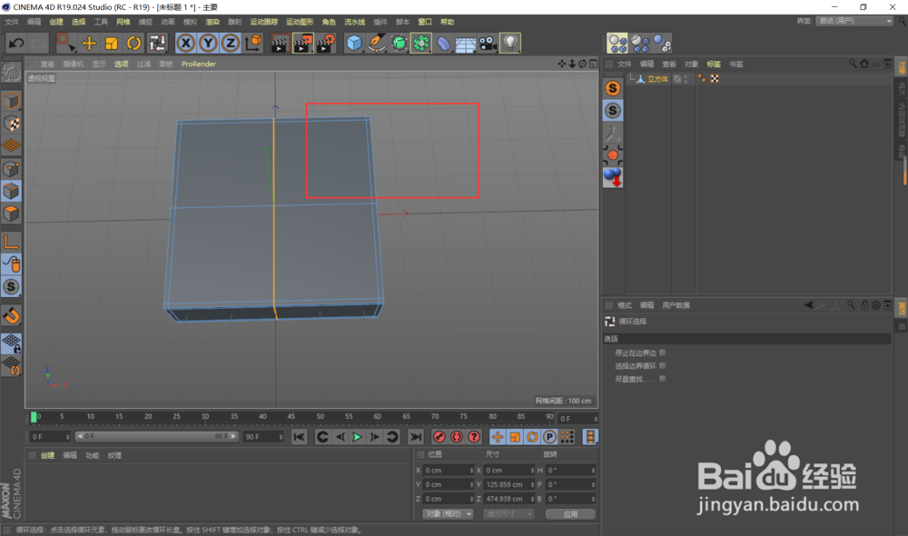Add a Light object
The width and height of the screenshot is (908, 536).
point(510,43)
